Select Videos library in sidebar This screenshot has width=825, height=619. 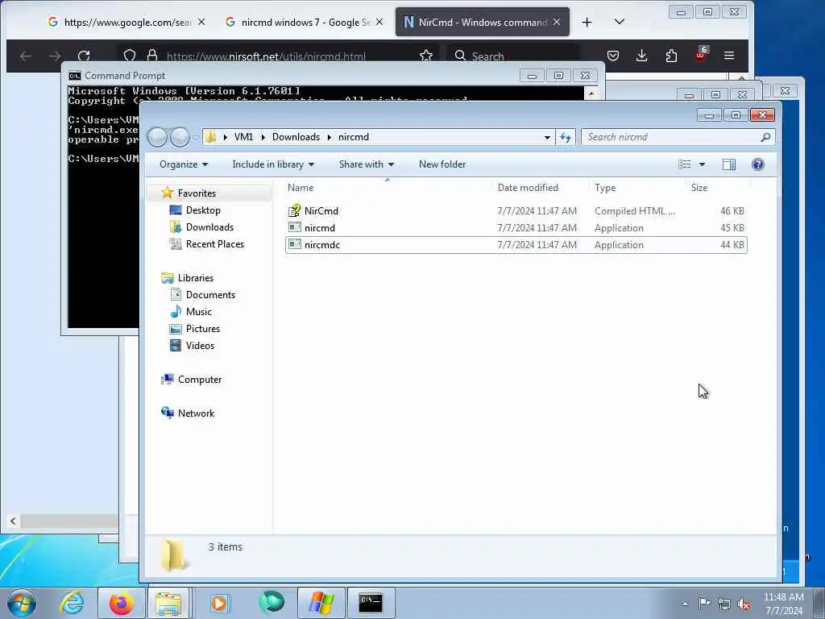pos(200,345)
